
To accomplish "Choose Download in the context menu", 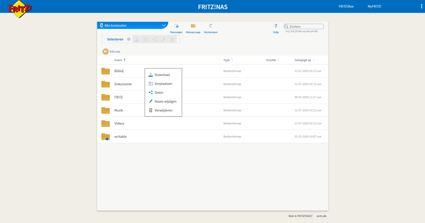I will 163,75.
